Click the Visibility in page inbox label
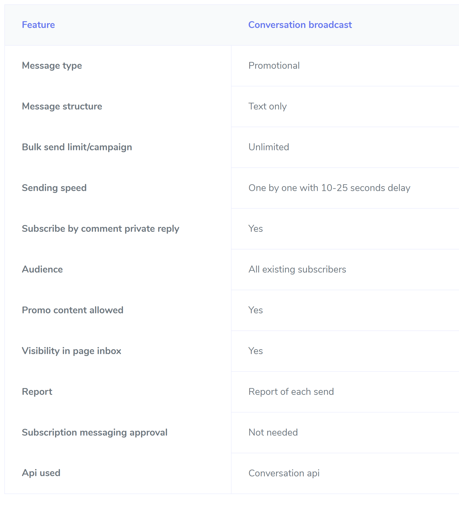This screenshot has width=459, height=506. coord(72,351)
